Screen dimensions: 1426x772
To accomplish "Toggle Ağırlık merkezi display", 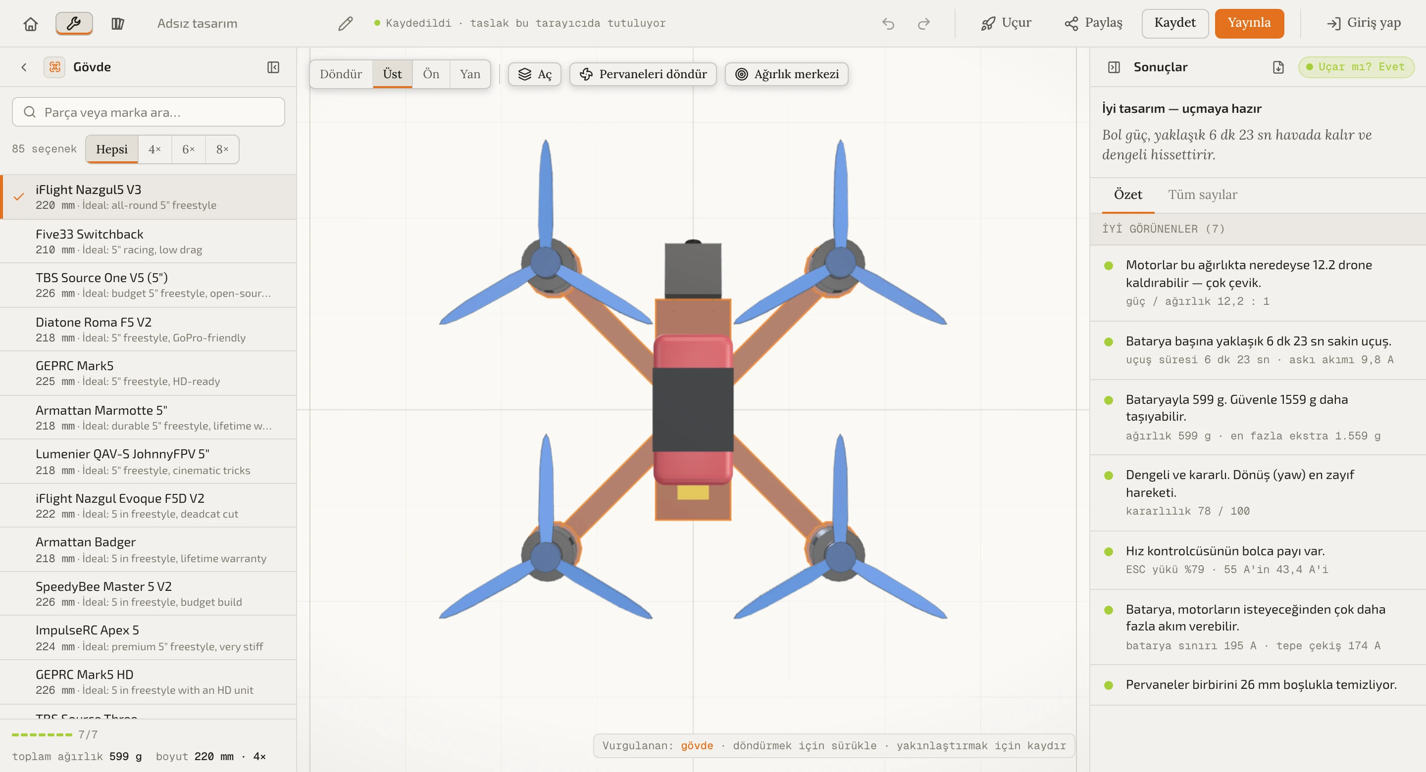I will pyautogui.click(x=786, y=74).
